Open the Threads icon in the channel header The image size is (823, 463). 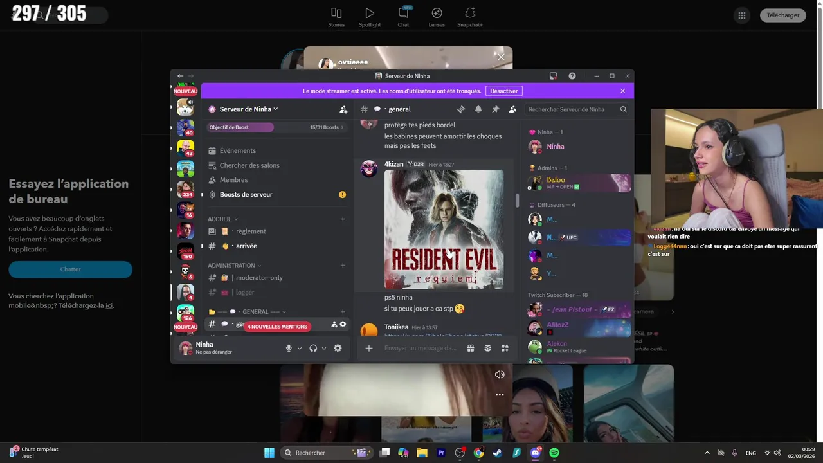[461, 109]
